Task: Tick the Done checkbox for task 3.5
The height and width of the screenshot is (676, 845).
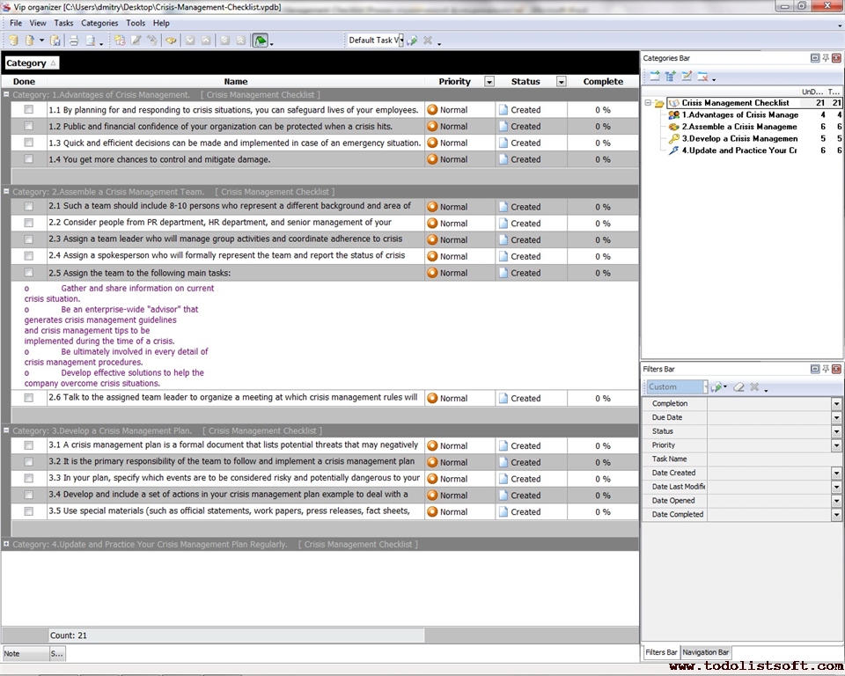Action: (29, 511)
